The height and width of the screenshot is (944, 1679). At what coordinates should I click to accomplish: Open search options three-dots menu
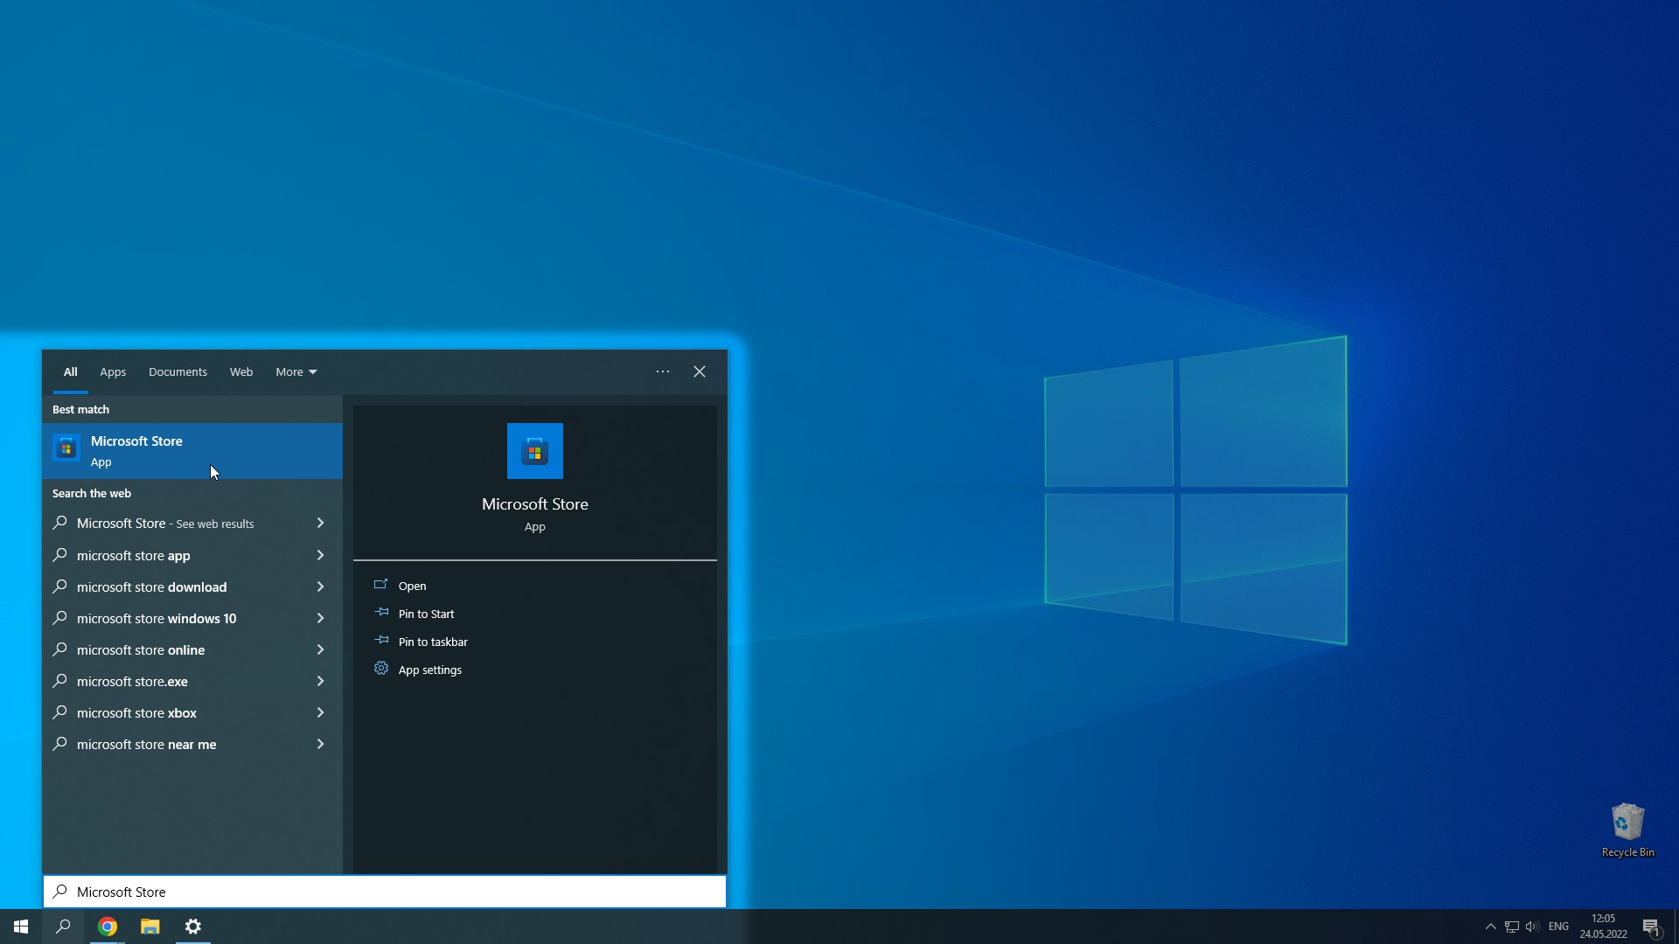[663, 371]
